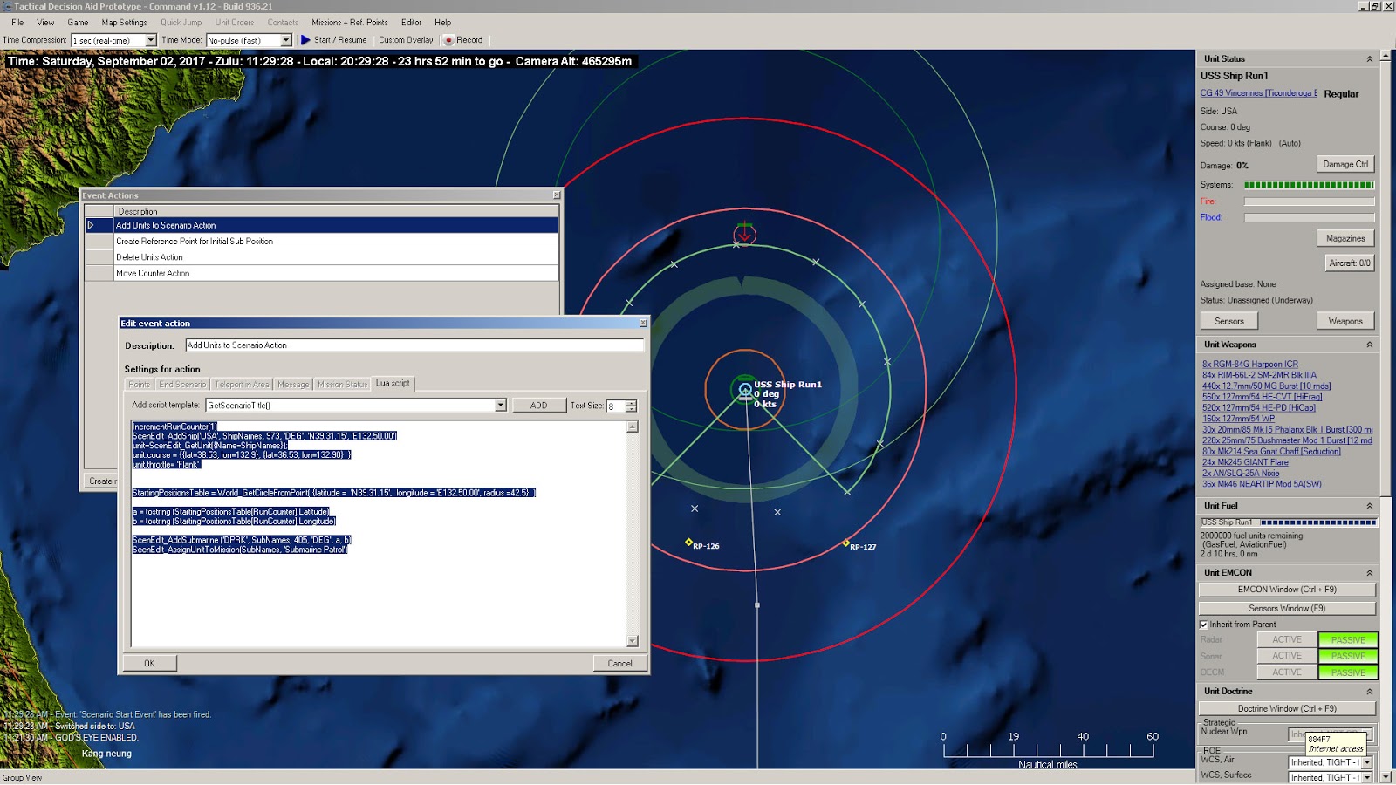
Task: Switch to the Teleport in Area tab
Action: [242, 385]
